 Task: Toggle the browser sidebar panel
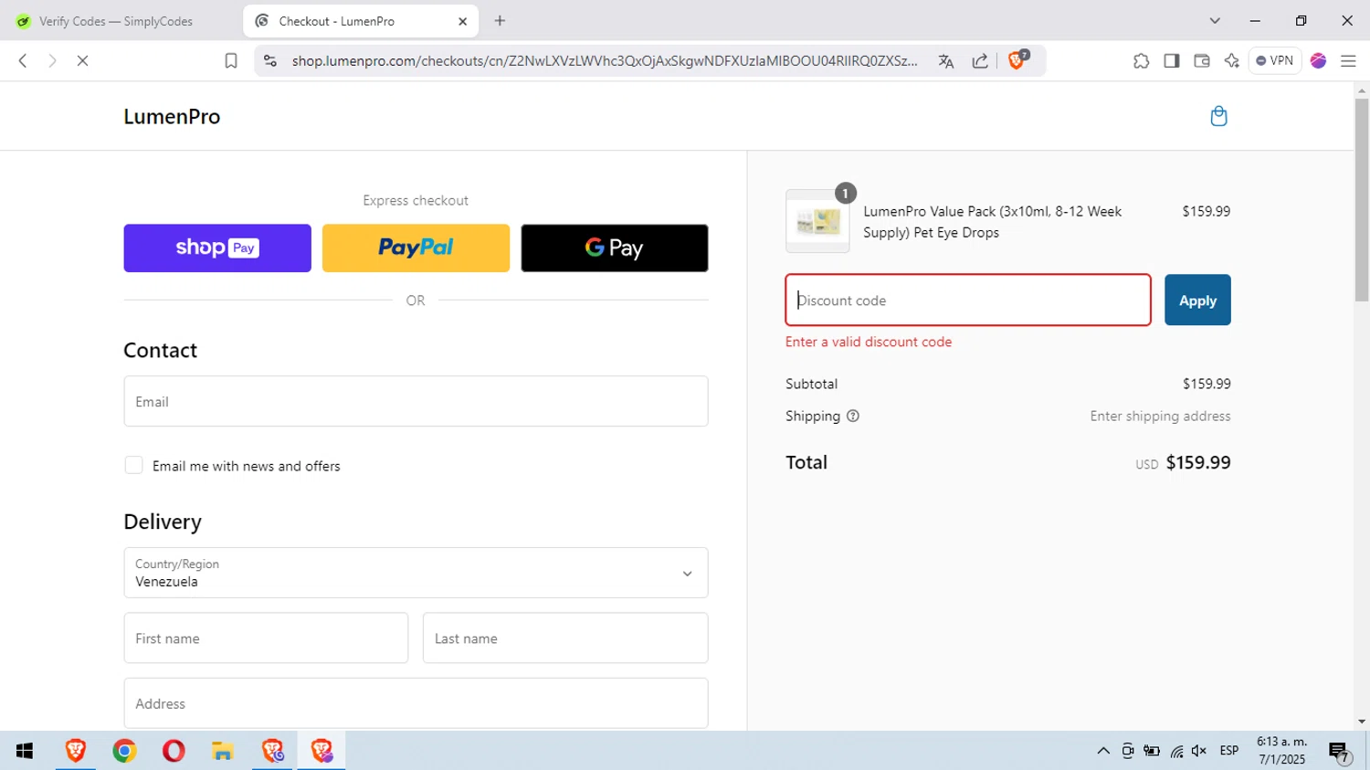coord(1171,61)
